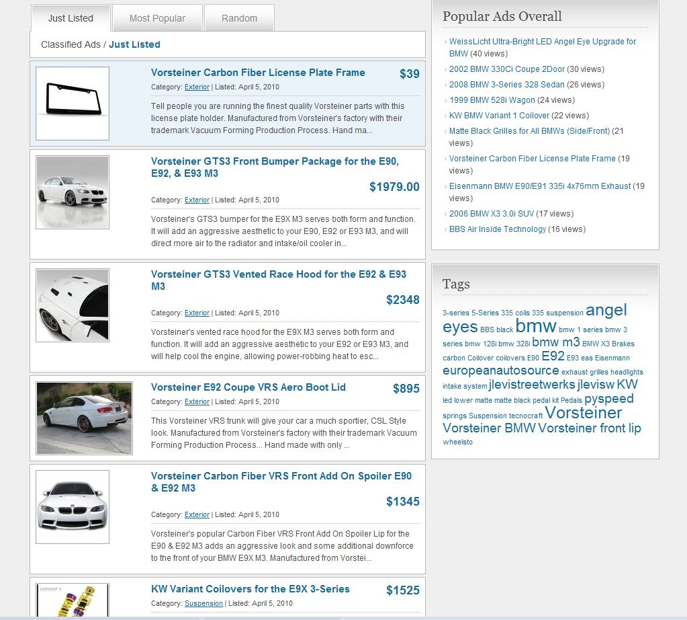Image resolution: width=687 pixels, height=620 pixels.
Task: Click Exterior category on VRS Front Spoiler ad
Action: 197,514
